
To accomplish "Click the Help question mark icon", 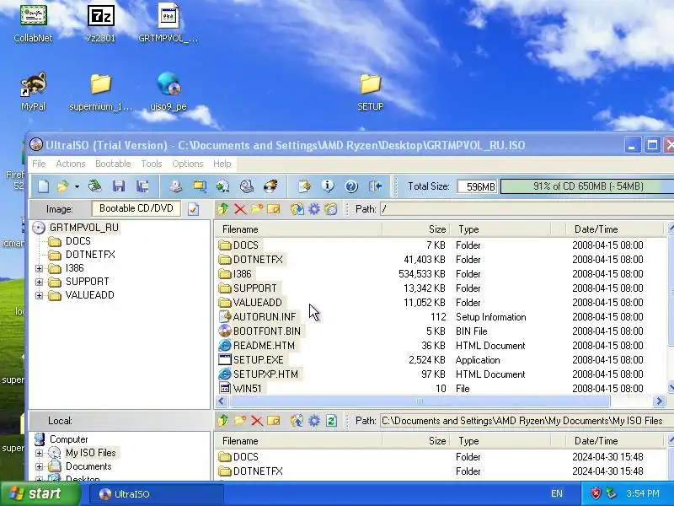I will tap(351, 186).
